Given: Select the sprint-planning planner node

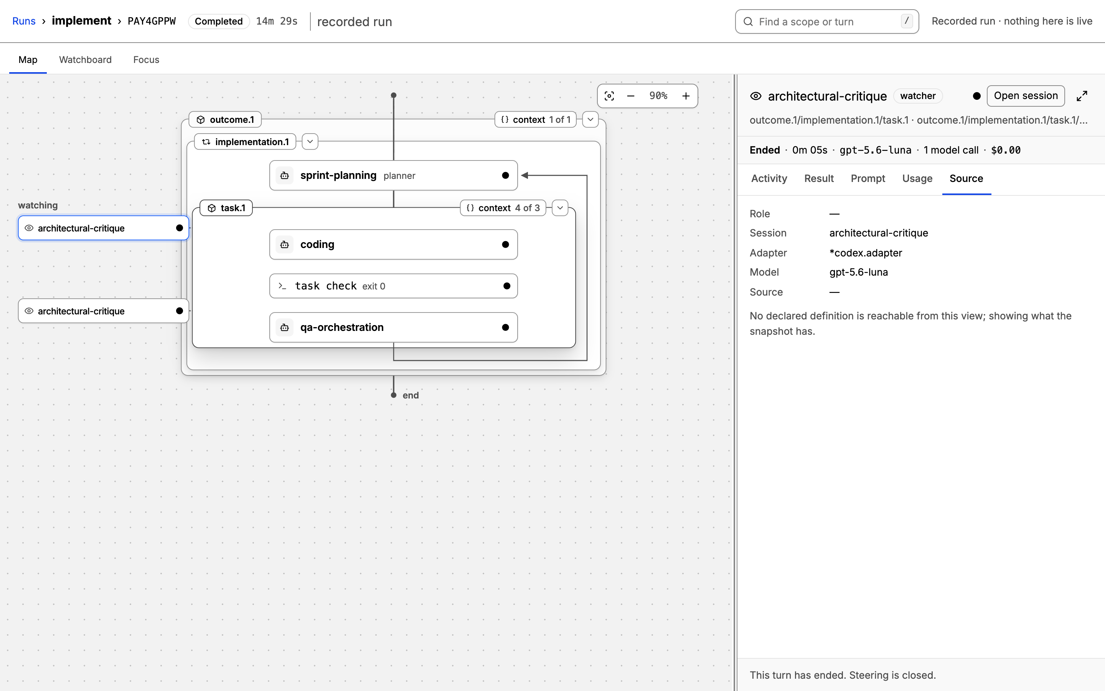Looking at the screenshot, I should pyautogui.click(x=394, y=175).
